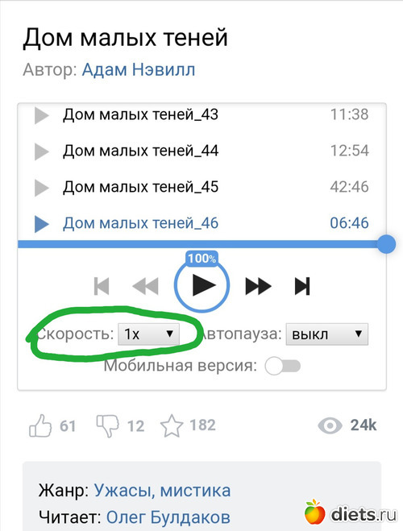Select the current track Дом малых теней_46
The height and width of the screenshot is (531, 403).
[140, 223]
